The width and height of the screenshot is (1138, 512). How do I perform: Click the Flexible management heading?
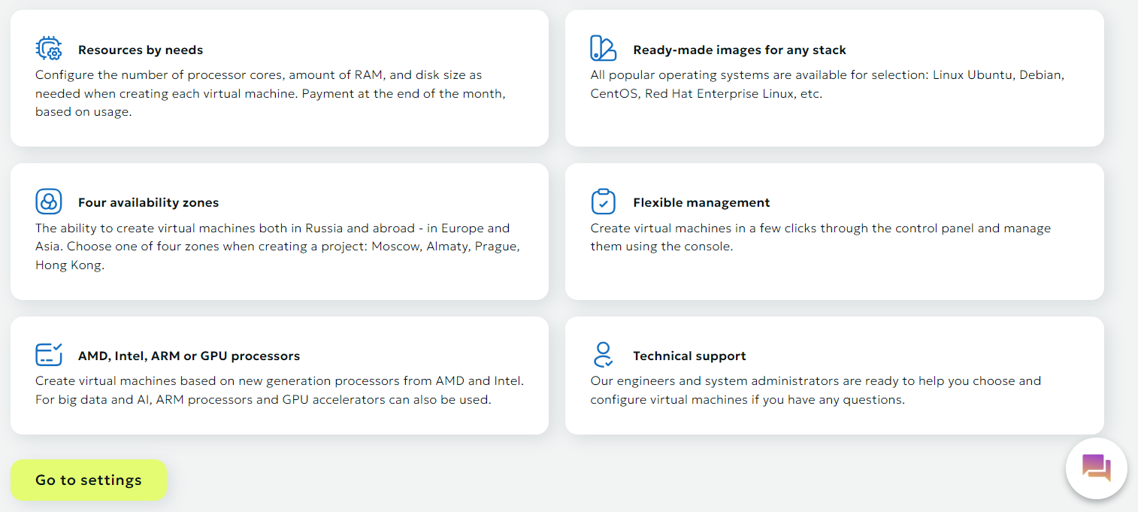click(701, 203)
